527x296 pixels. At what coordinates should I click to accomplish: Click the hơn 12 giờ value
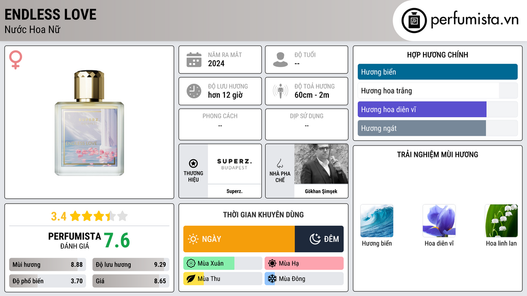point(225,95)
